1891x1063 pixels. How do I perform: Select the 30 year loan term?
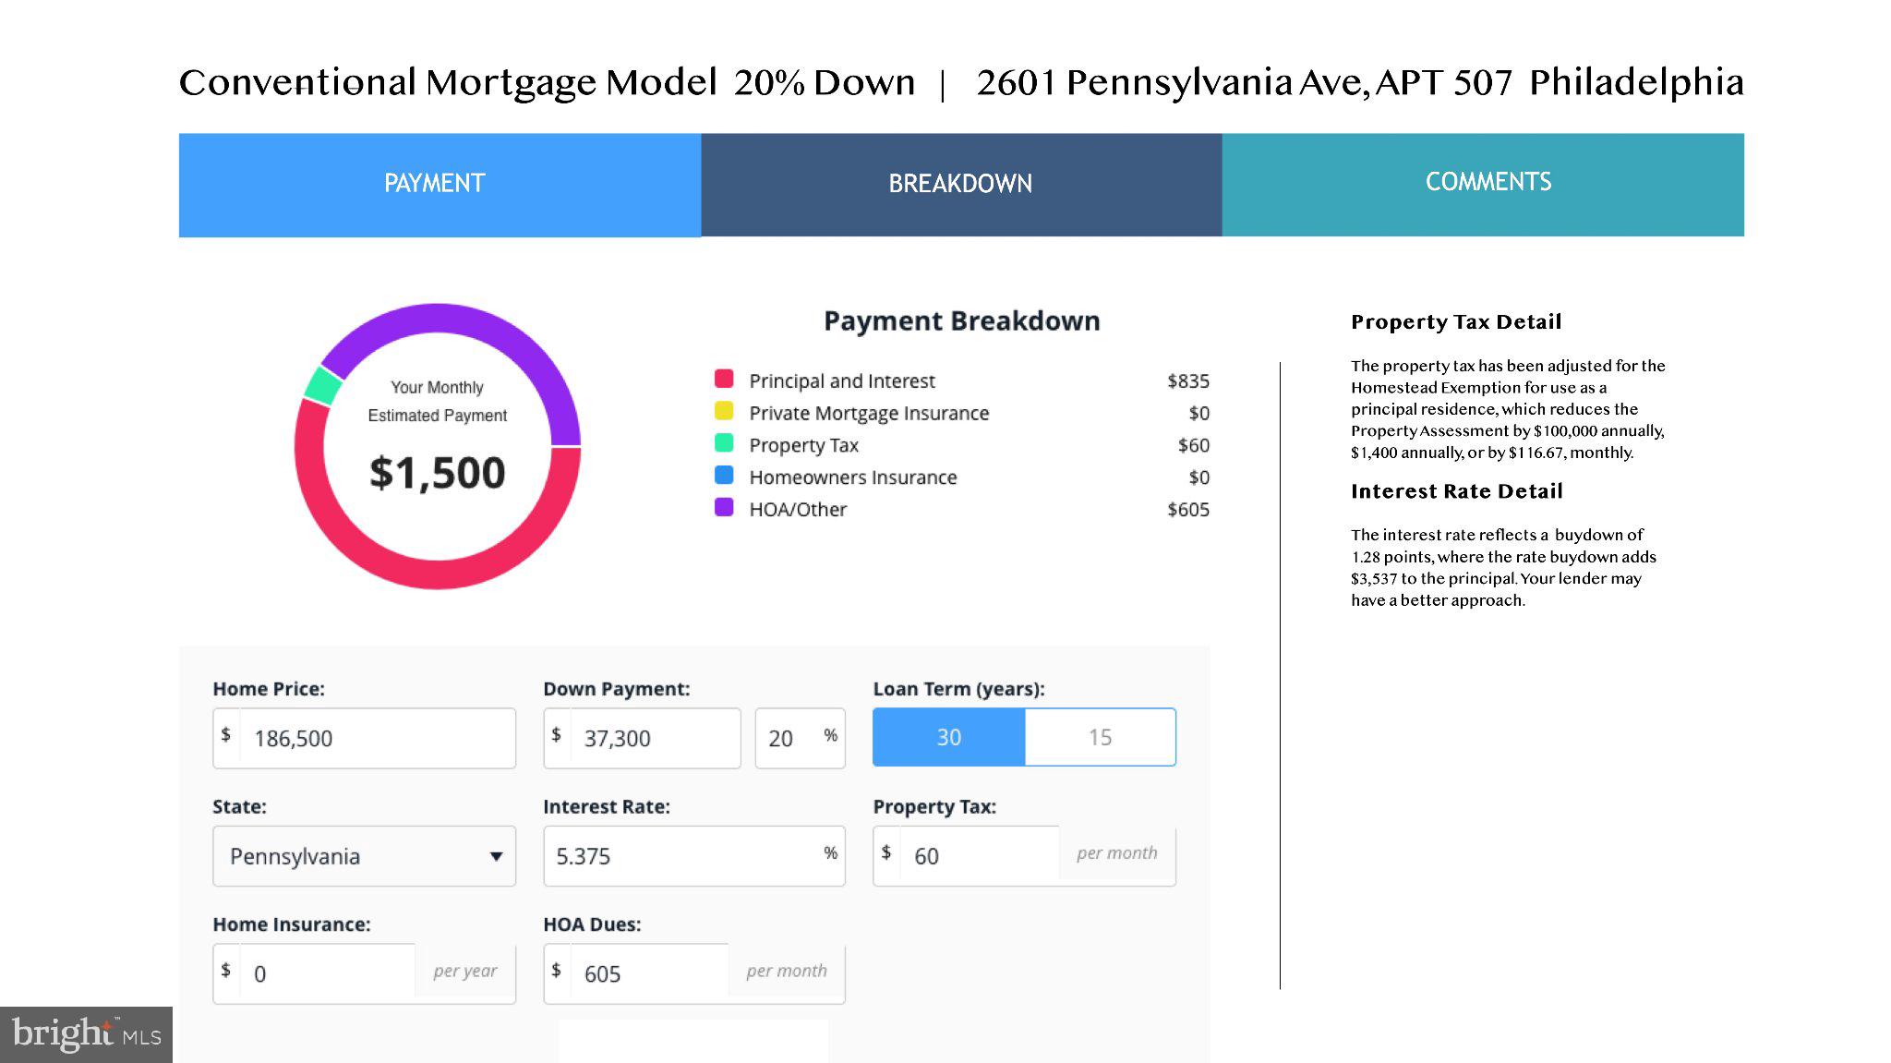[949, 737]
